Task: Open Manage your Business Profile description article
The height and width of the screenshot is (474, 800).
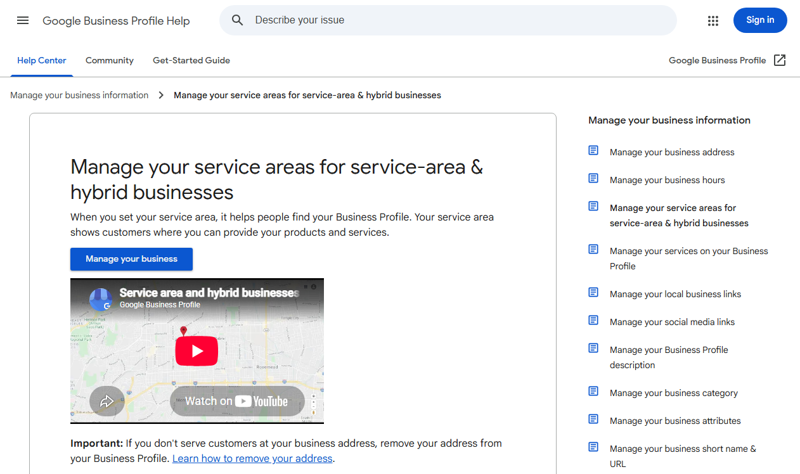Action: click(x=669, y=357)
